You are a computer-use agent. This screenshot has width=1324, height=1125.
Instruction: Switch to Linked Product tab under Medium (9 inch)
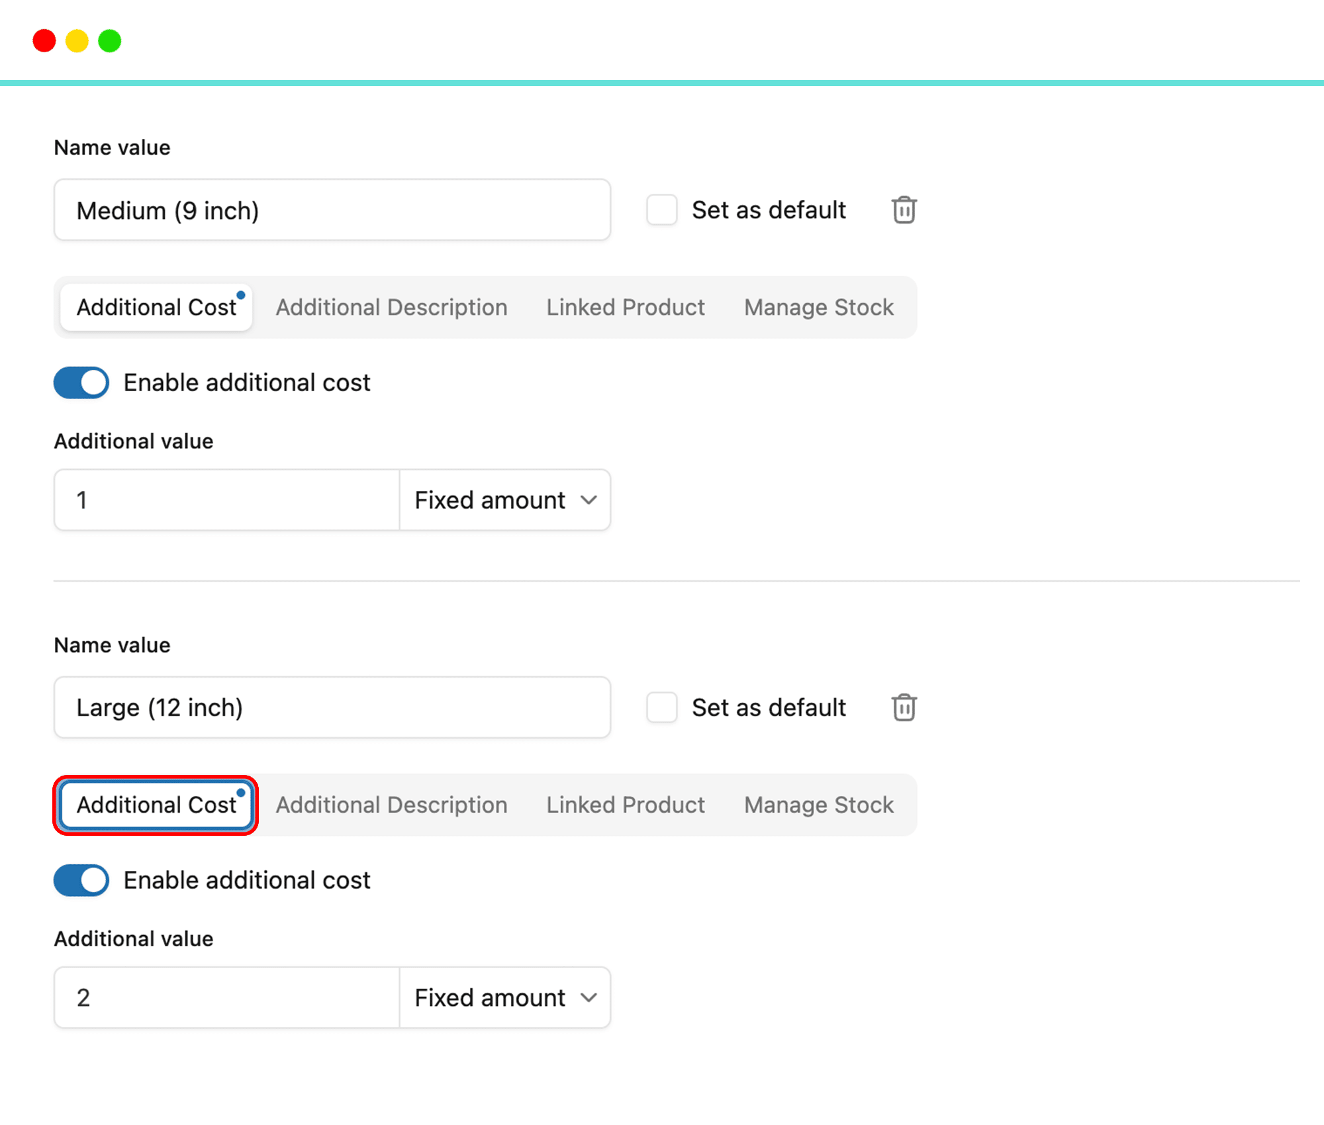(625, 308)
